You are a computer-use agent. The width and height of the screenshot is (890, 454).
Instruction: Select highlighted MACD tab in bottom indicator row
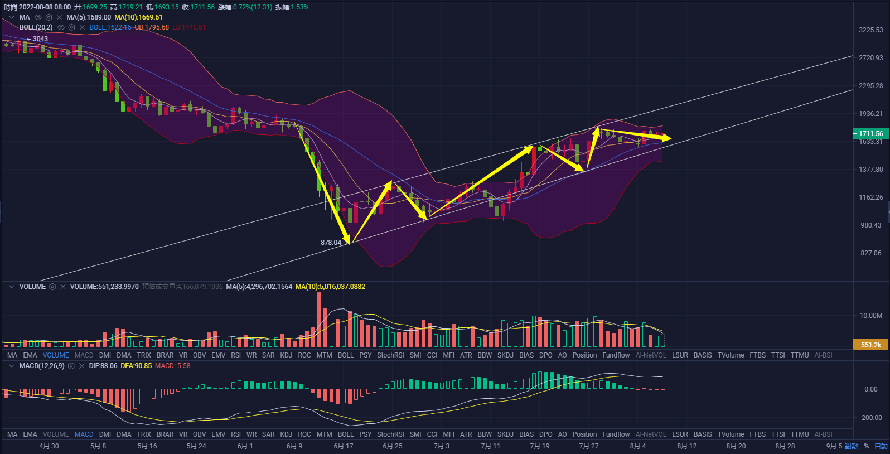[x=84, y=434]
